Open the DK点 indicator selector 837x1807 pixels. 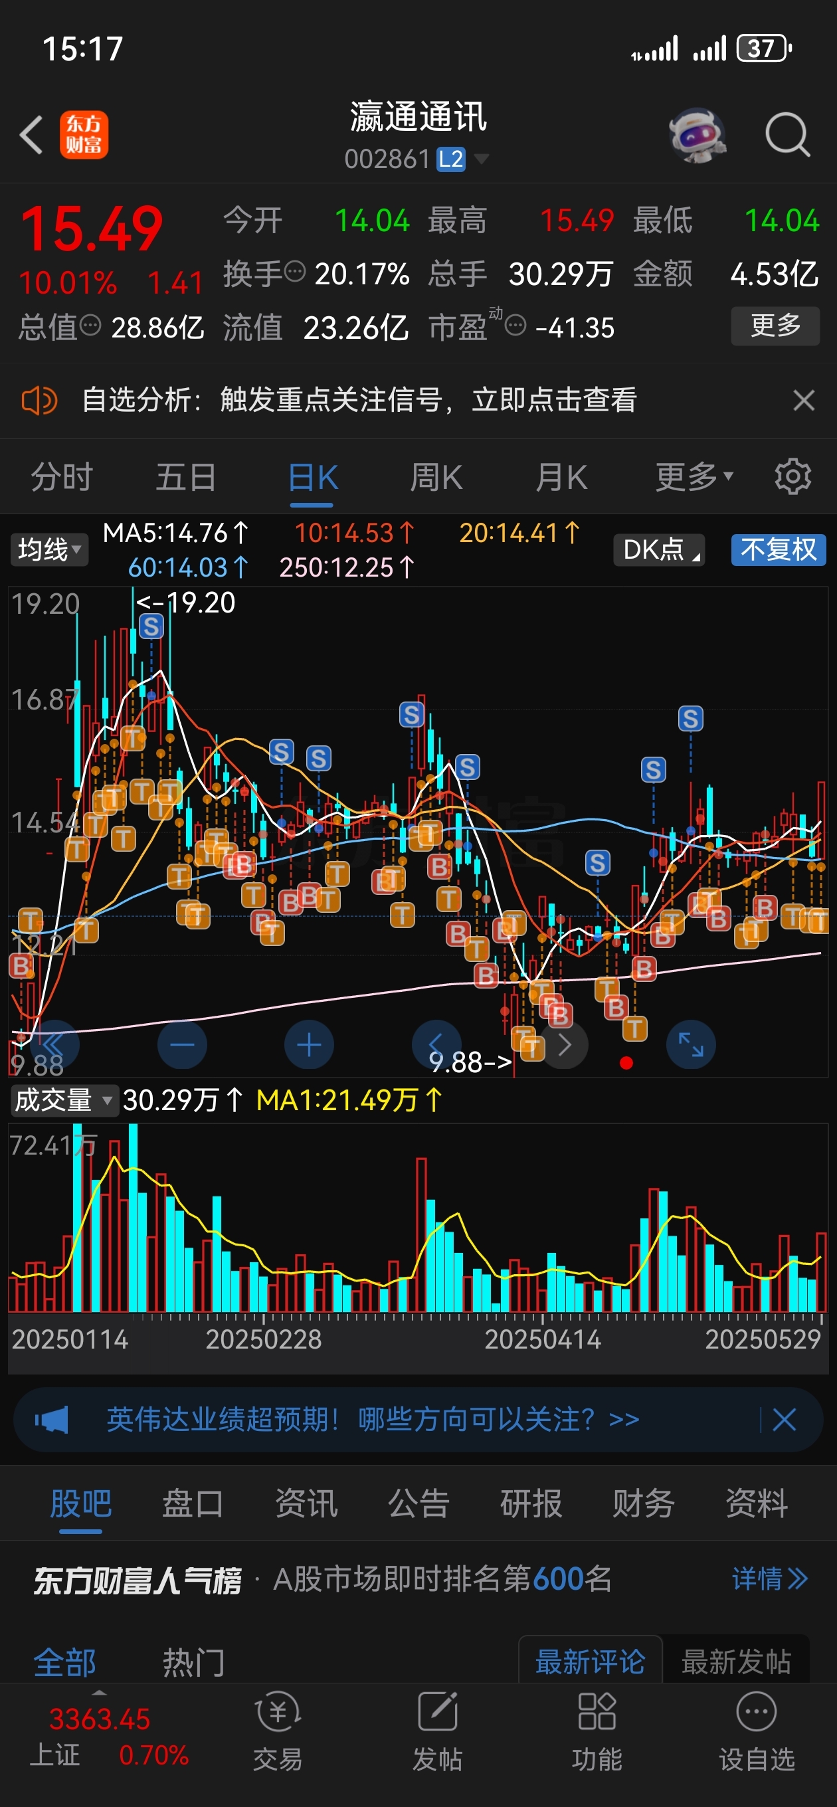[658, 549]
